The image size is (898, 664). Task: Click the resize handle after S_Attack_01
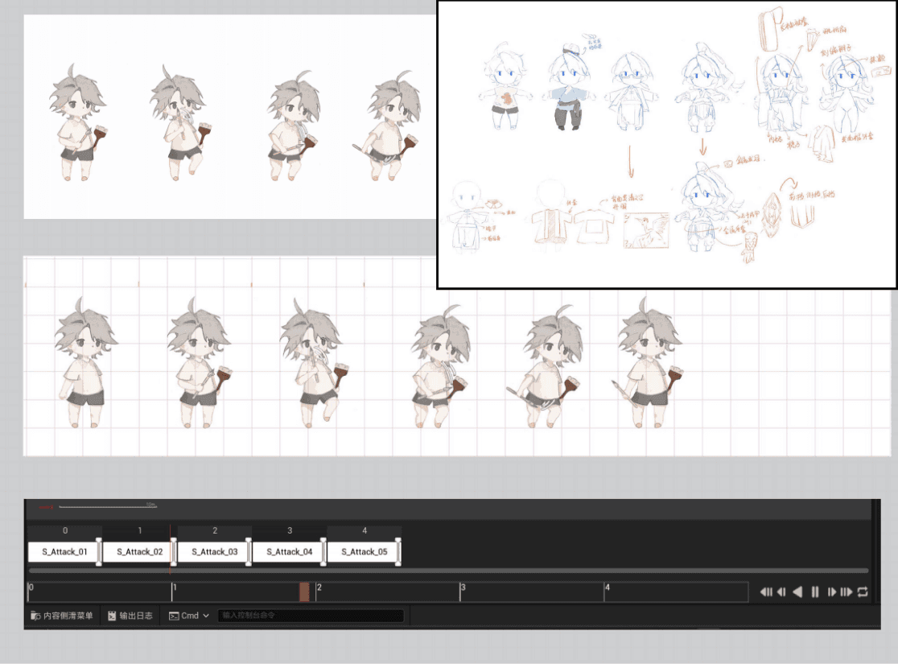pos(99,551)
